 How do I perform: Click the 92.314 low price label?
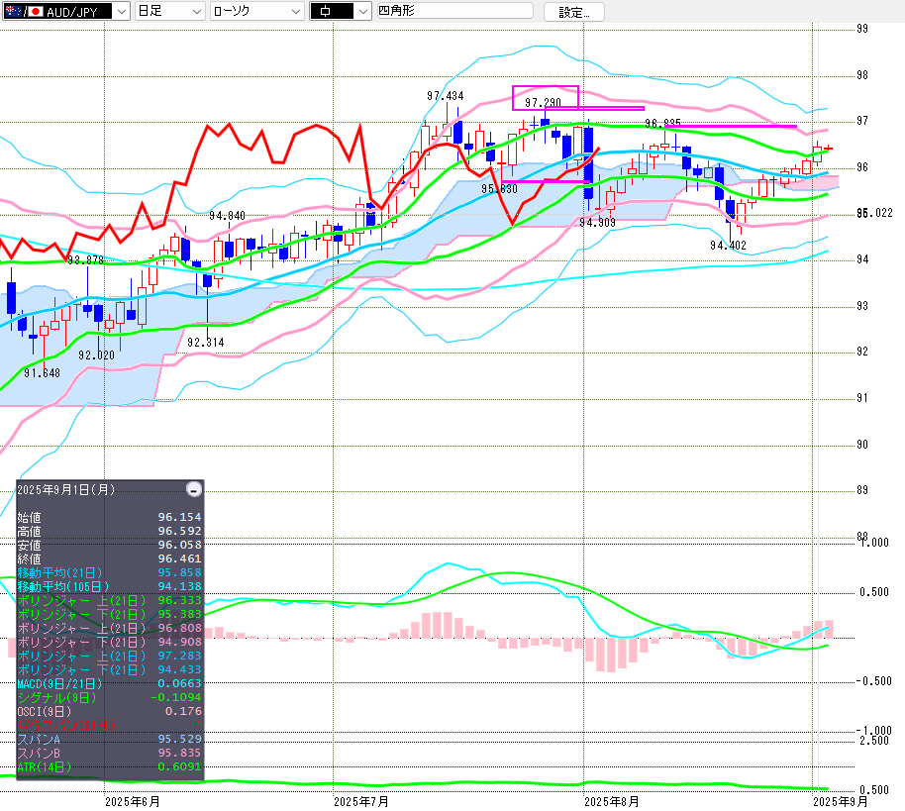pyautogui.click(x=206, y=343)
